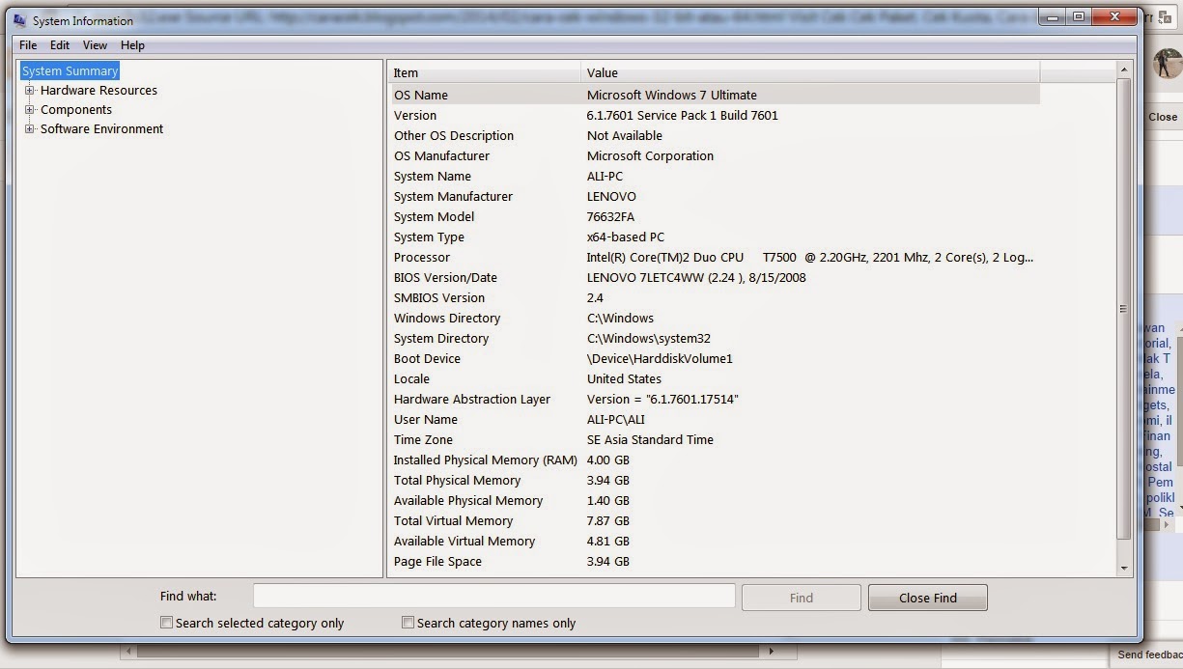Viewport: 1183px width, 669px height.
Task: Click the Item column header
Action: pos(484,72)
